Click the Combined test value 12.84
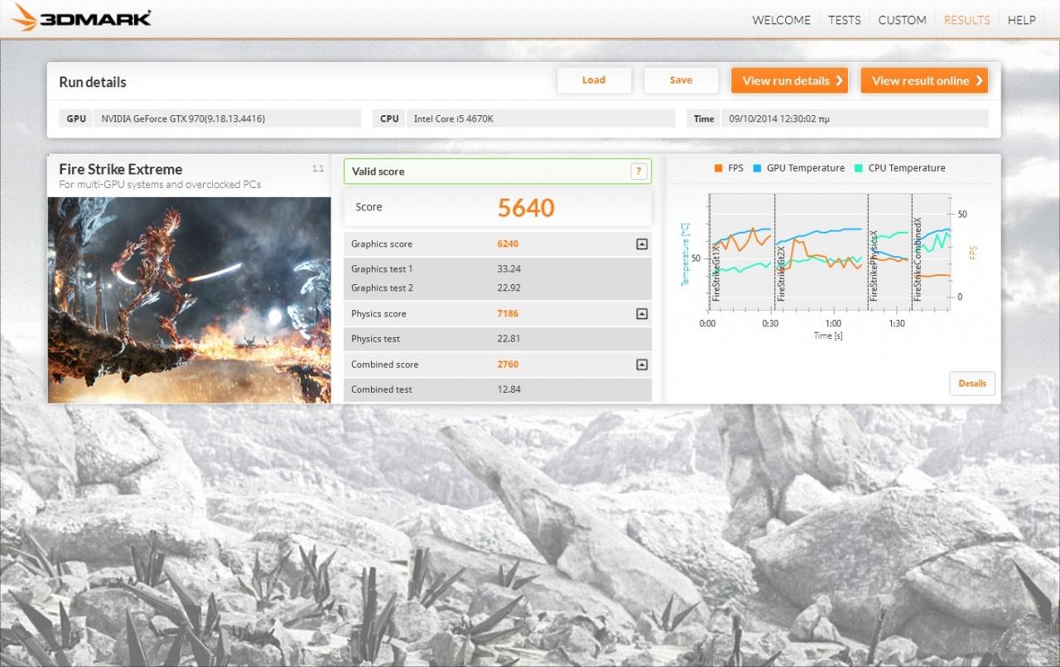The width and height of the screenshot is (1060, 667). [509, 389]
